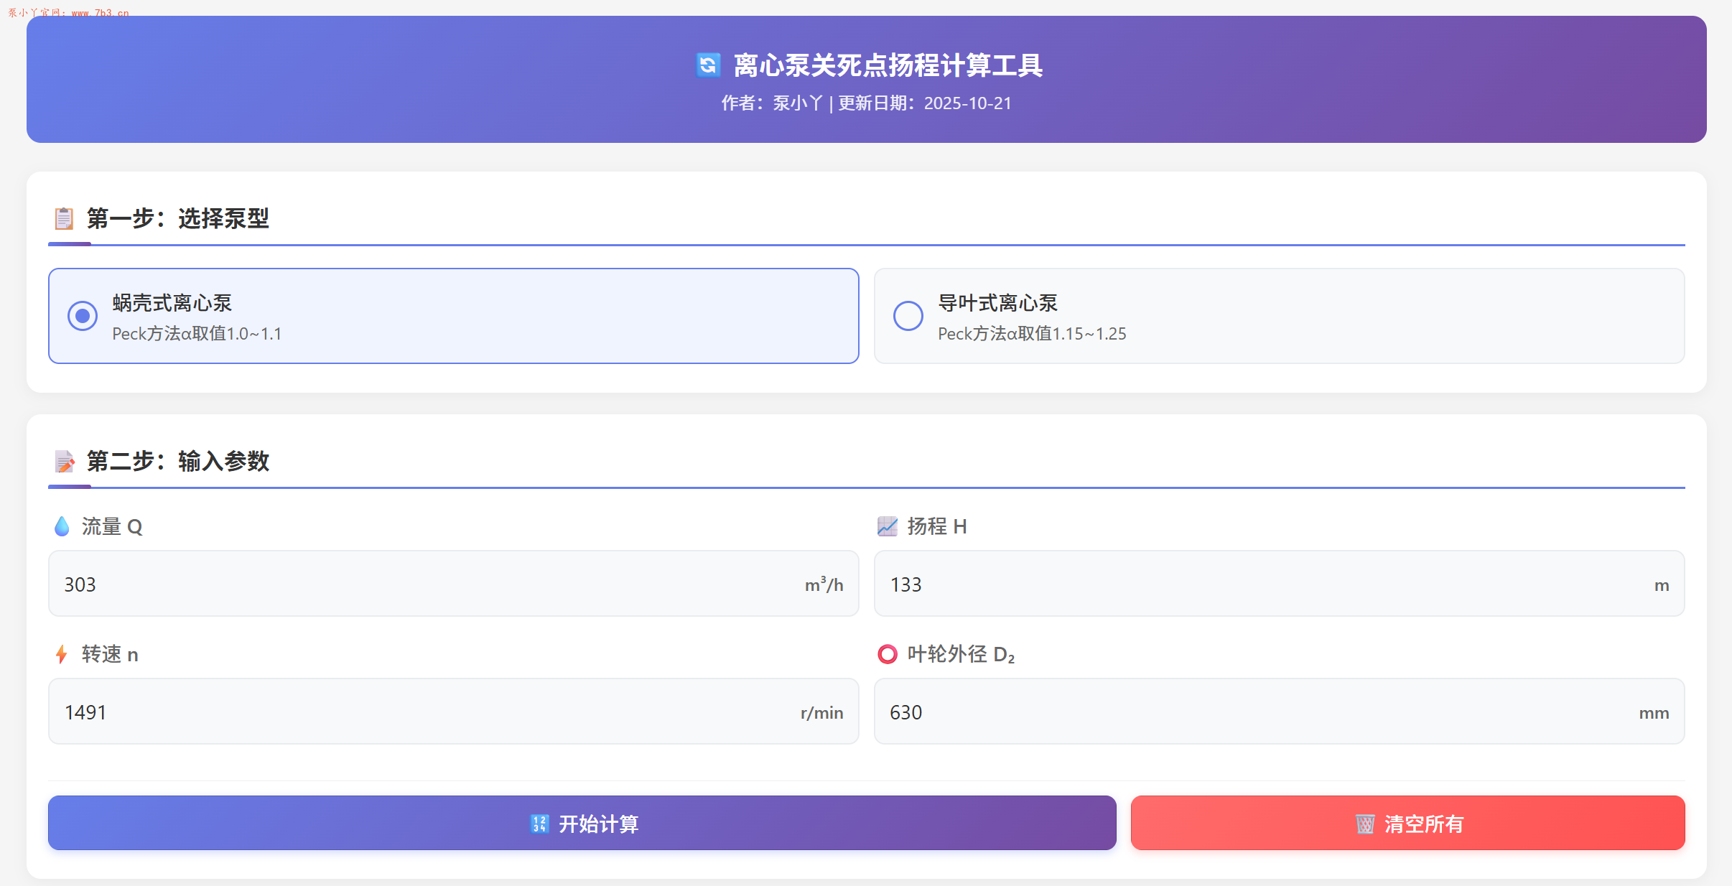Viewport: 1732px width, 886px height.
Task: Select the 导叶式离心泵 radio button
Action: click(x=907, y=316)
